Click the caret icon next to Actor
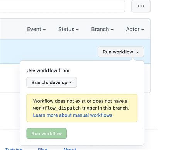This screenshot has height=150, width=183. coord(142,30)
